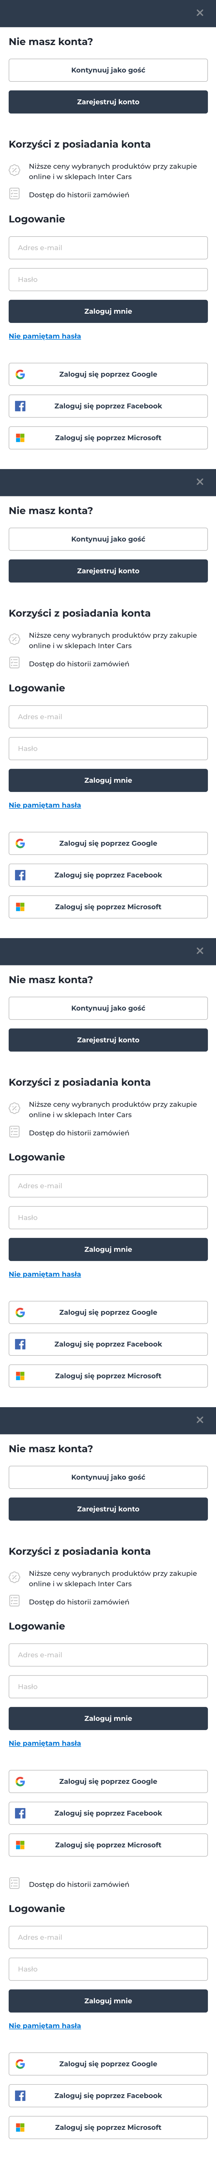Focus the topmost "Hasło" password field
The width and height of the screenshot is (216, 2159).
tap(108, 280)
